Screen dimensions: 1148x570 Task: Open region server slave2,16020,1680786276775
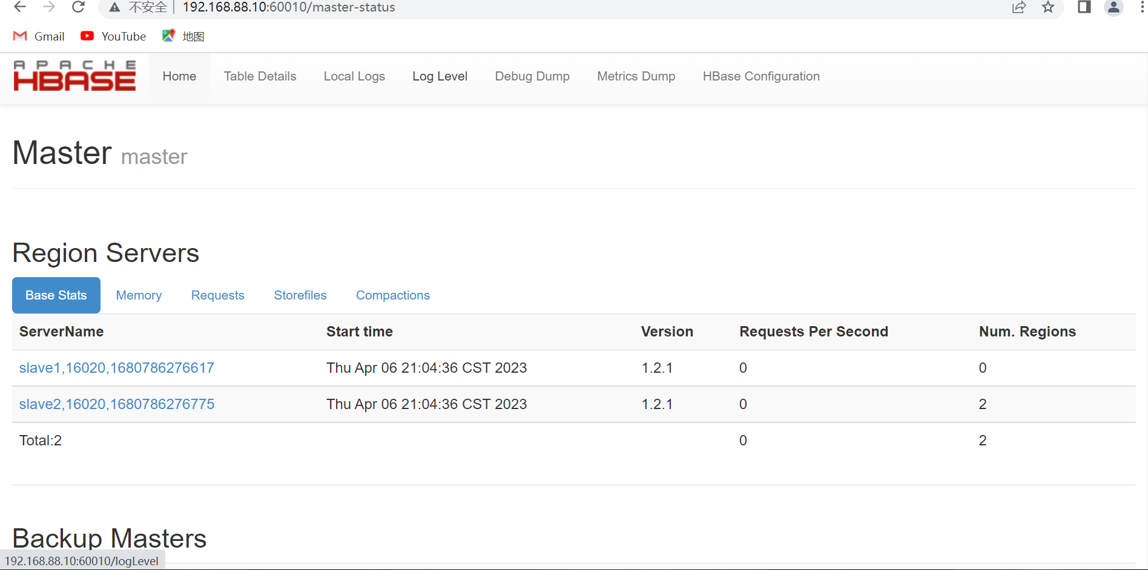click(x=117, y=404)
